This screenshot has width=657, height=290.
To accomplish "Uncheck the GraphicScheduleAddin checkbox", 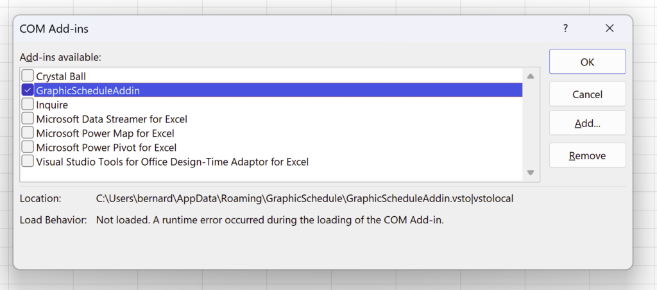I will pyautogui.click(x=28, y=90).
